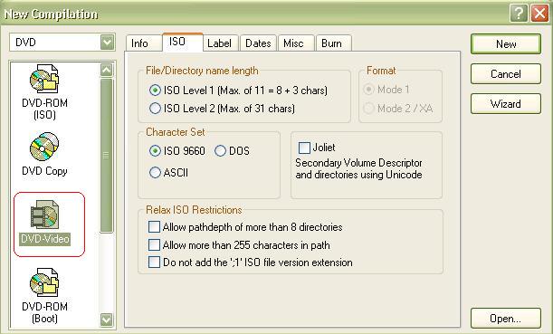The height and width of the screenshot is (334, 553).
Task: Check Allow more than 255 characters in path
Action: [x=154, y=244]
